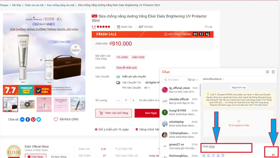This screenshot has width=280, height=158.
Task: Click the Mua Ngay button
Action: click(x=147, y=113)
